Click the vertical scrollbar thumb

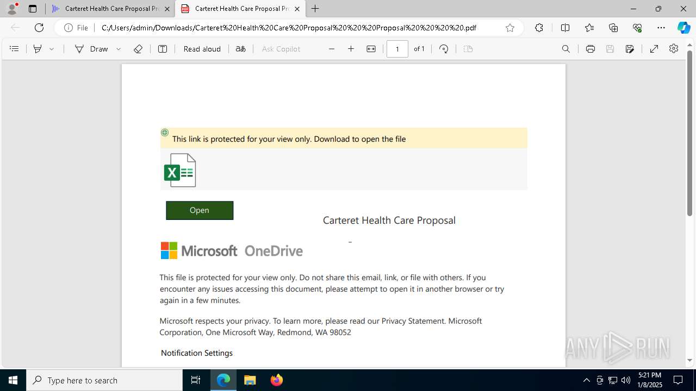pyautogui.click(x=689, y=133)
